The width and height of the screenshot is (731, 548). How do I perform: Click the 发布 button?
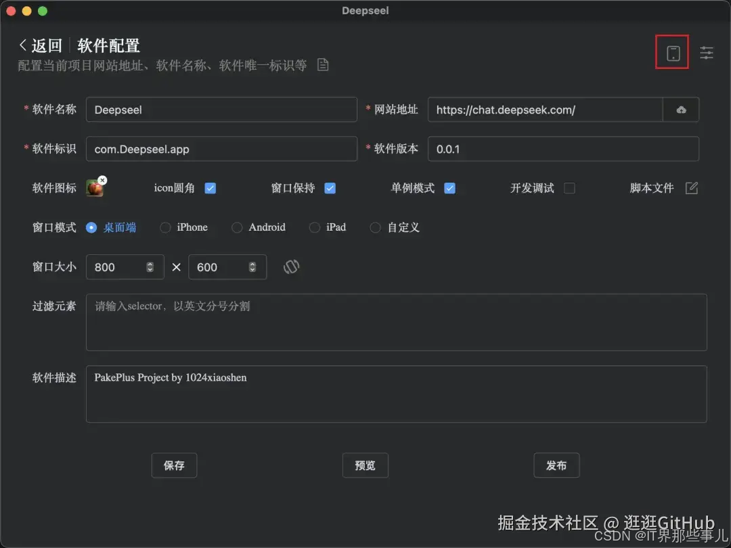(x=556, y=465)
